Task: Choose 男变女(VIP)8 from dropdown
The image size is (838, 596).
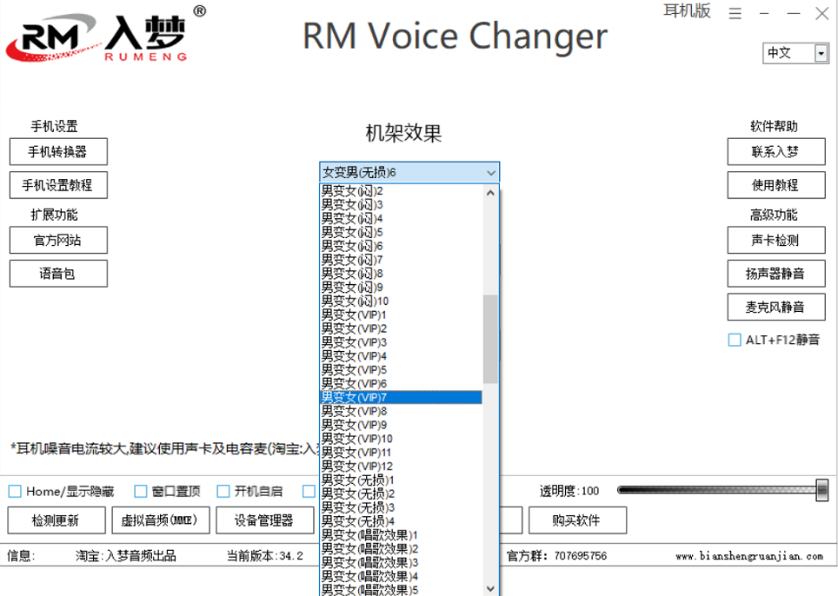Action: pos(402,412)
